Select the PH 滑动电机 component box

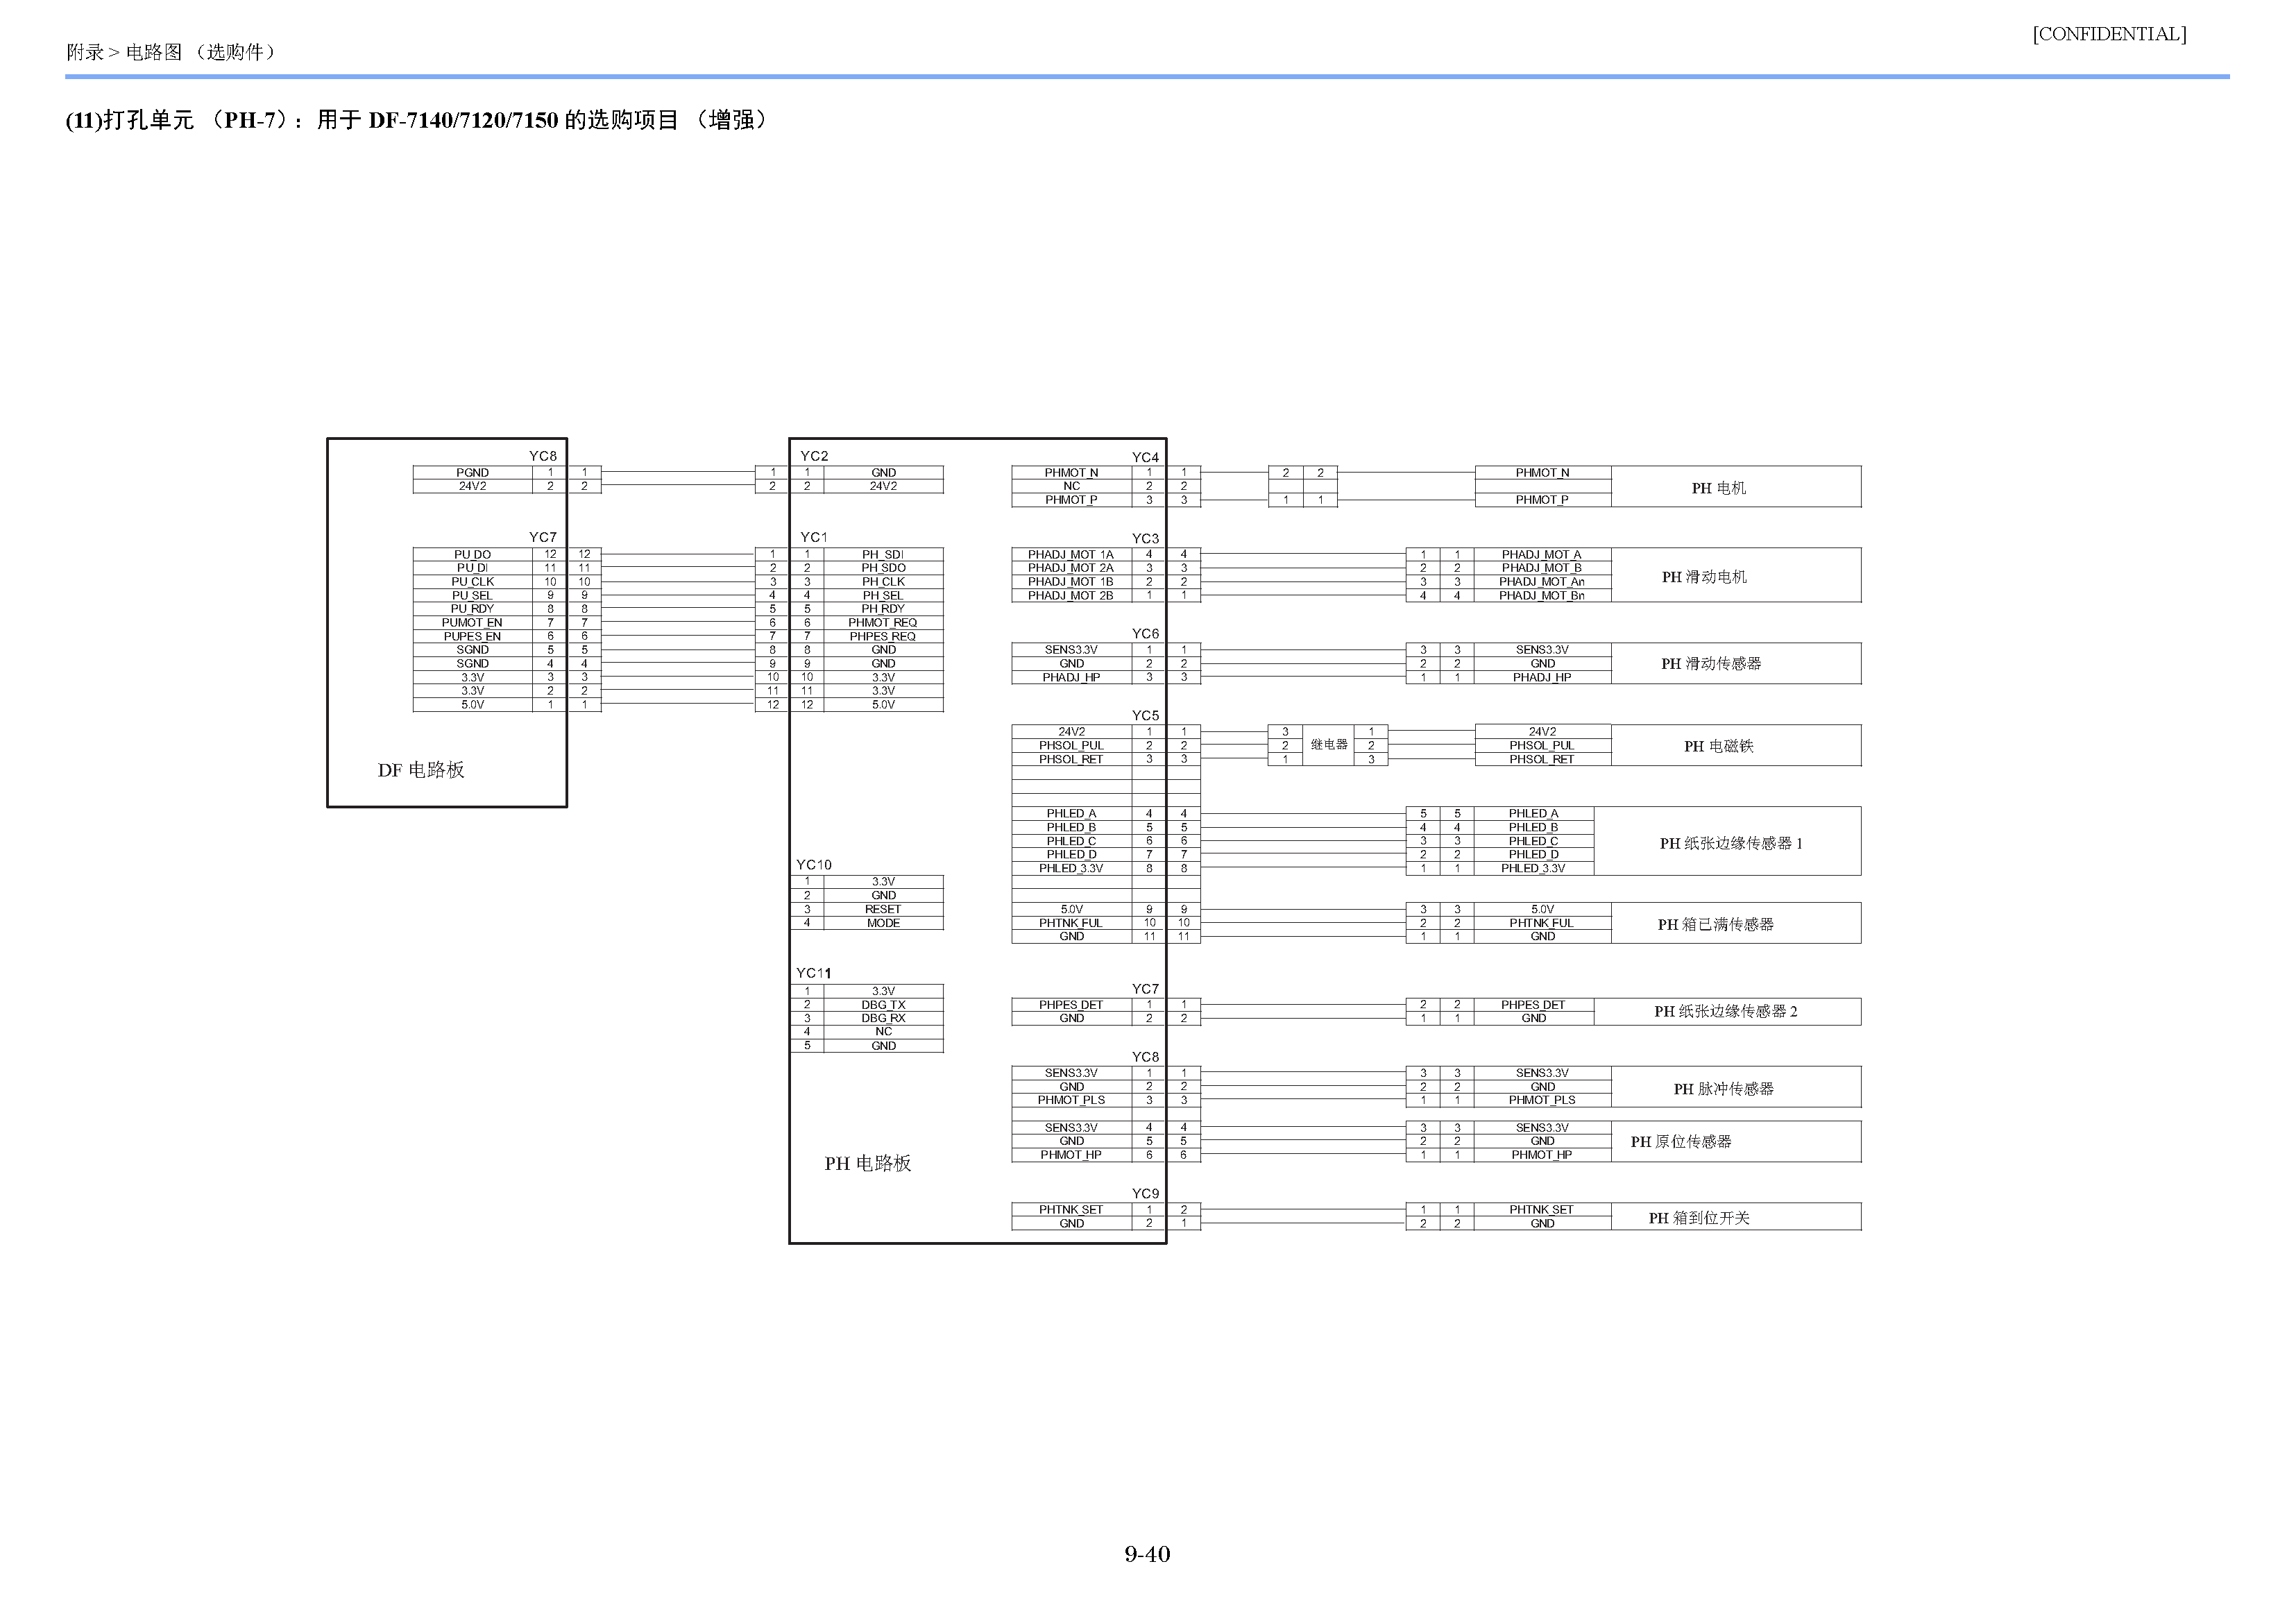(1736, 575)
